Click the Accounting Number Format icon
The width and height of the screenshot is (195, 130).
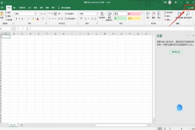pos(81,19)
